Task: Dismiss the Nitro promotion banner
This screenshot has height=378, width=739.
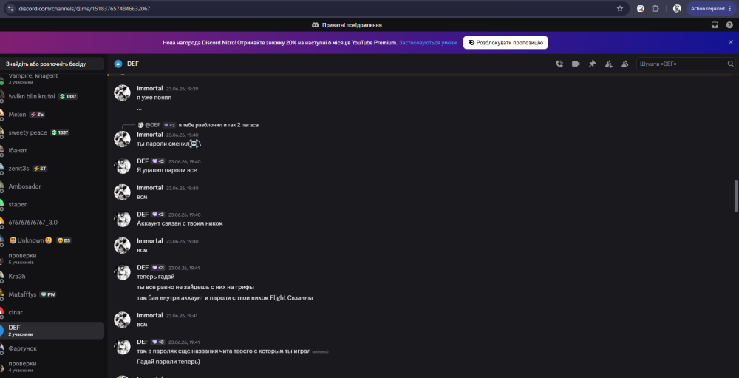Action: tap(731, 42)
